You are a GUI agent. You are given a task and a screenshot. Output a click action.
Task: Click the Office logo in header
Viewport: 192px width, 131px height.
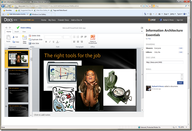click(152, 20)
